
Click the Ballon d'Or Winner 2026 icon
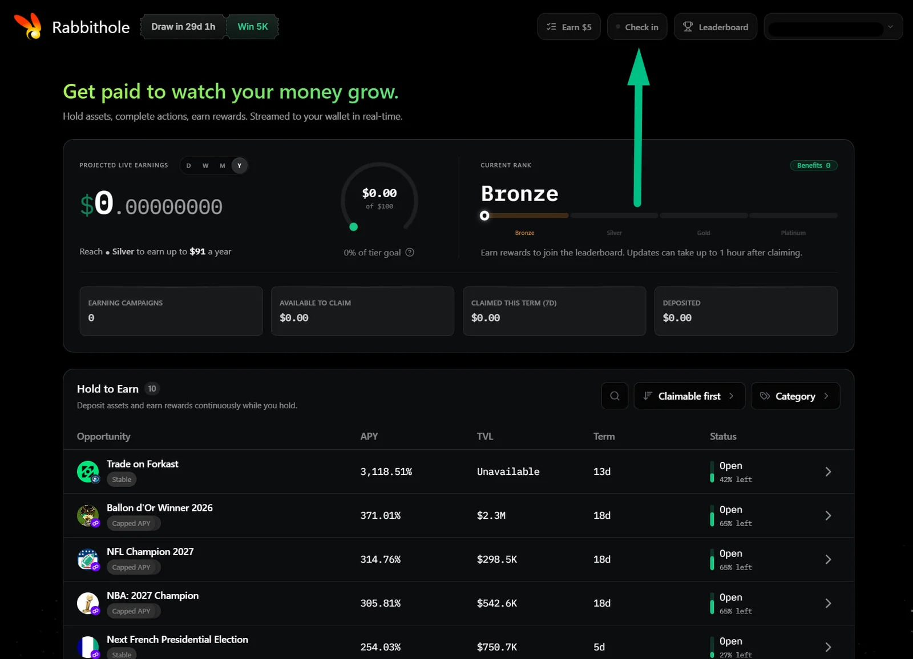click(x=88, y=516)
